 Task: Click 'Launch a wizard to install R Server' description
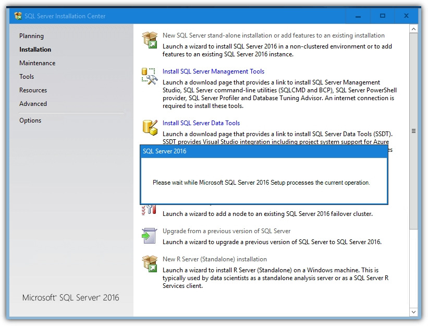(x=275, y=278)
